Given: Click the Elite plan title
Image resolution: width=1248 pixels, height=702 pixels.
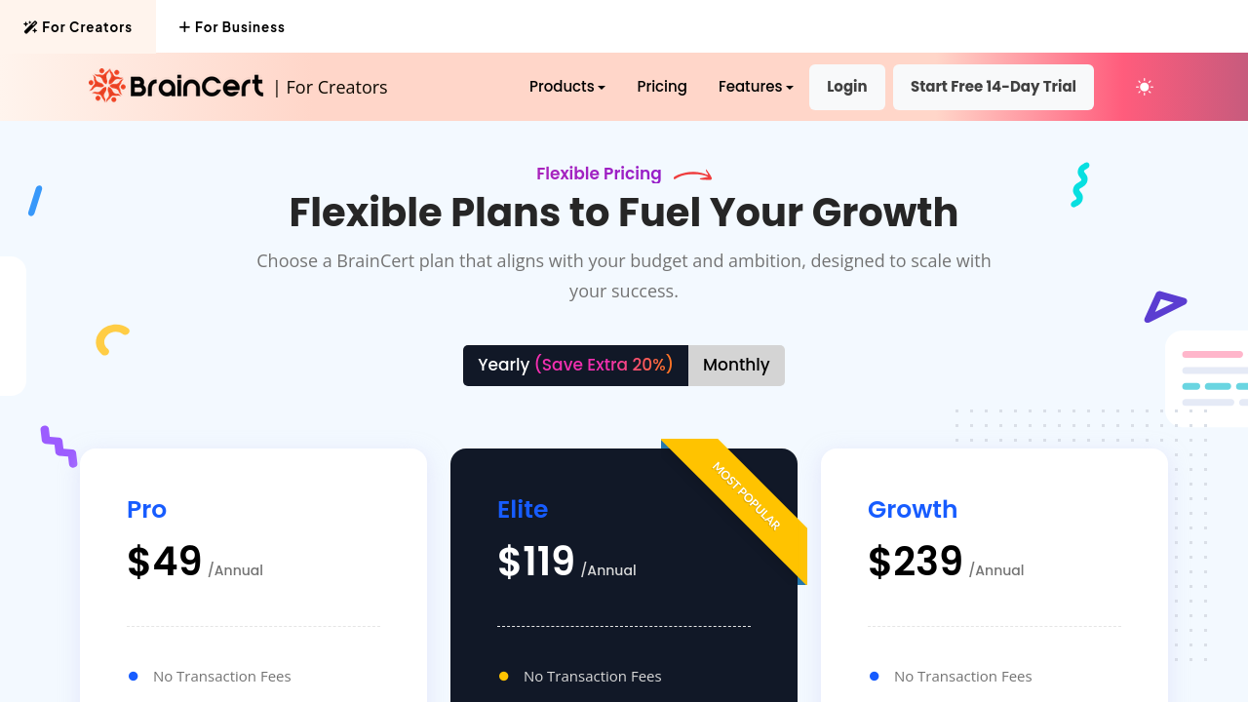Looking at the screenshot, I should point(523,509).
